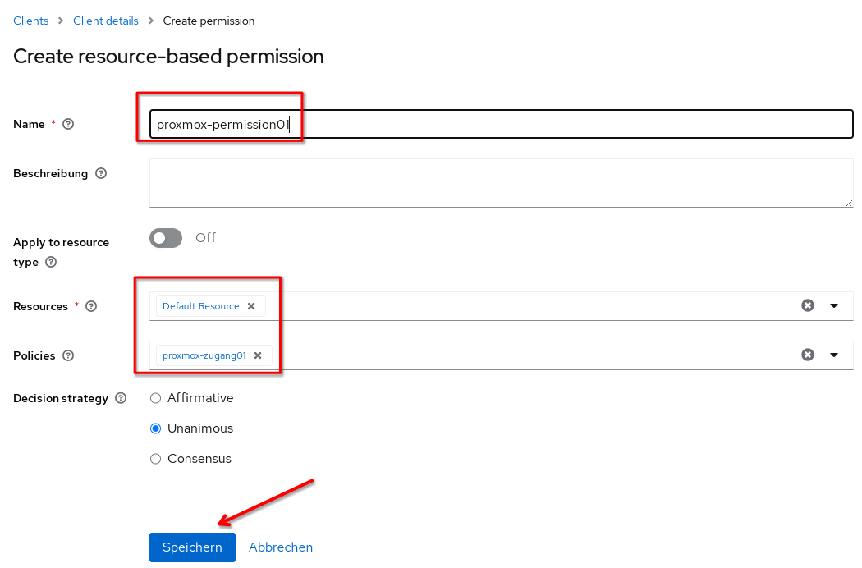Expand the Policies dropdown arrow
The image size is (862, 568).
click(834, 355)
